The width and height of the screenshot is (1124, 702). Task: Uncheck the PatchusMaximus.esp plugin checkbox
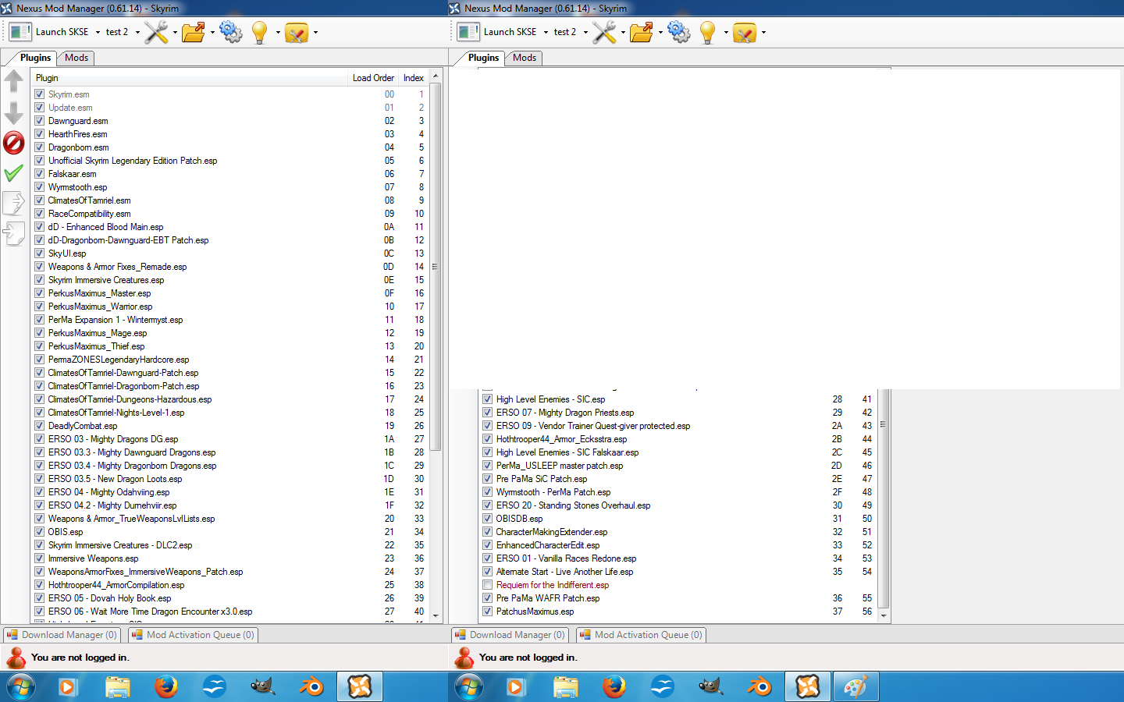(x=488, y=612)
